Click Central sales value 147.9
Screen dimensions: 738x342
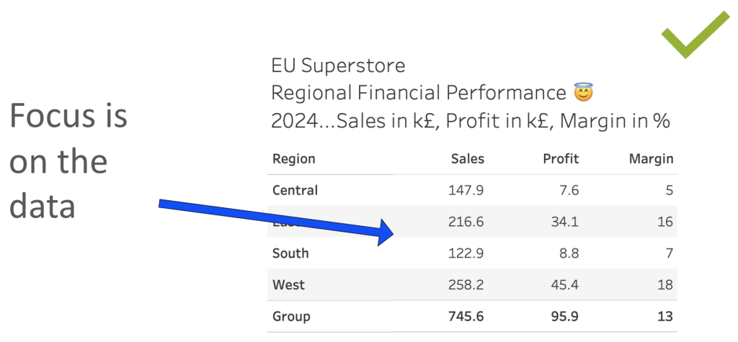(466, 191)
